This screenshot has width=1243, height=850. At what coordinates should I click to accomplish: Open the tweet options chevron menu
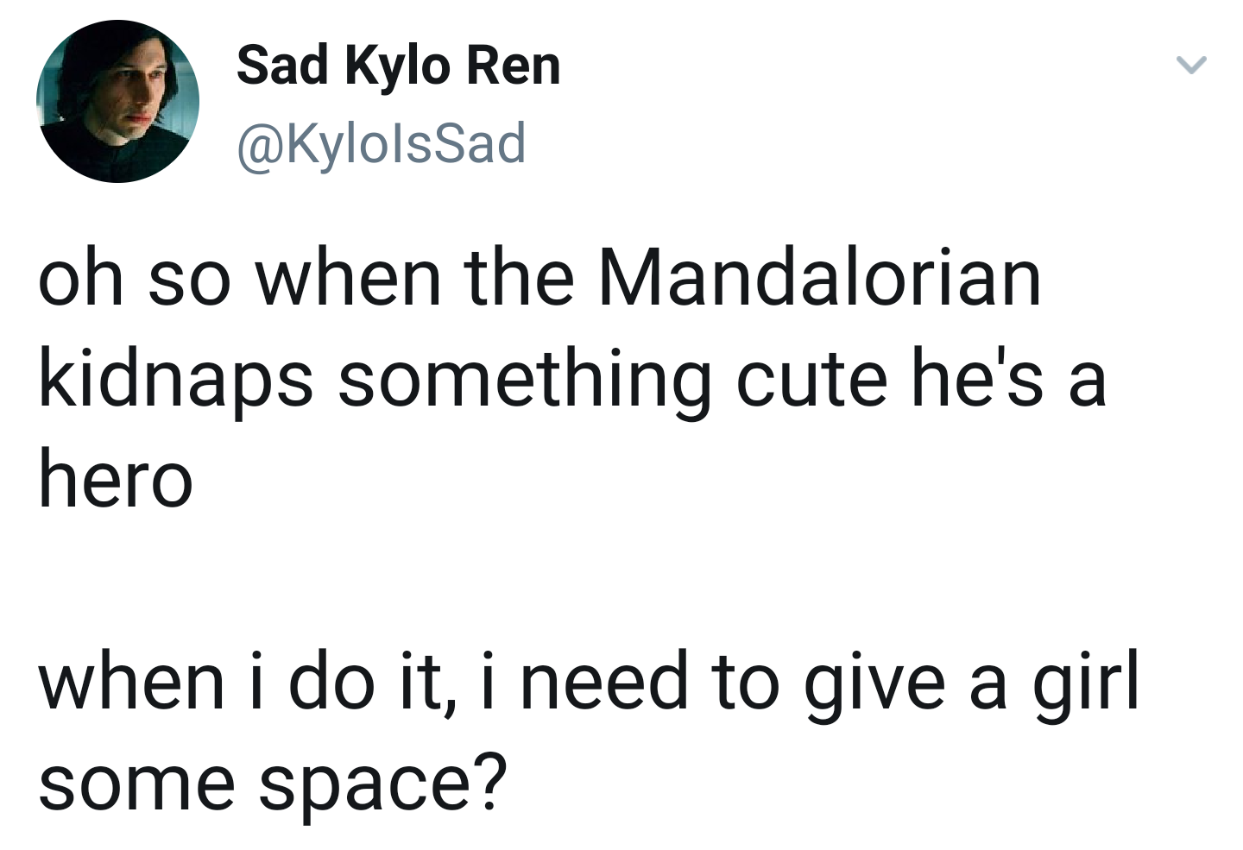[x=1191, y=66]
